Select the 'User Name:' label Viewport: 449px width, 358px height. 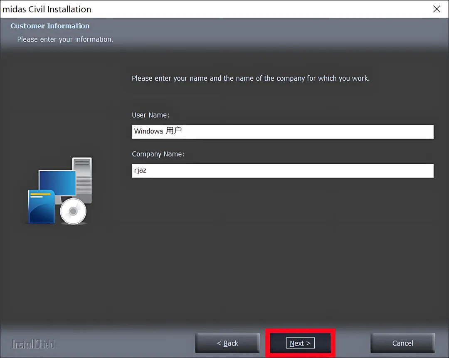150,115
